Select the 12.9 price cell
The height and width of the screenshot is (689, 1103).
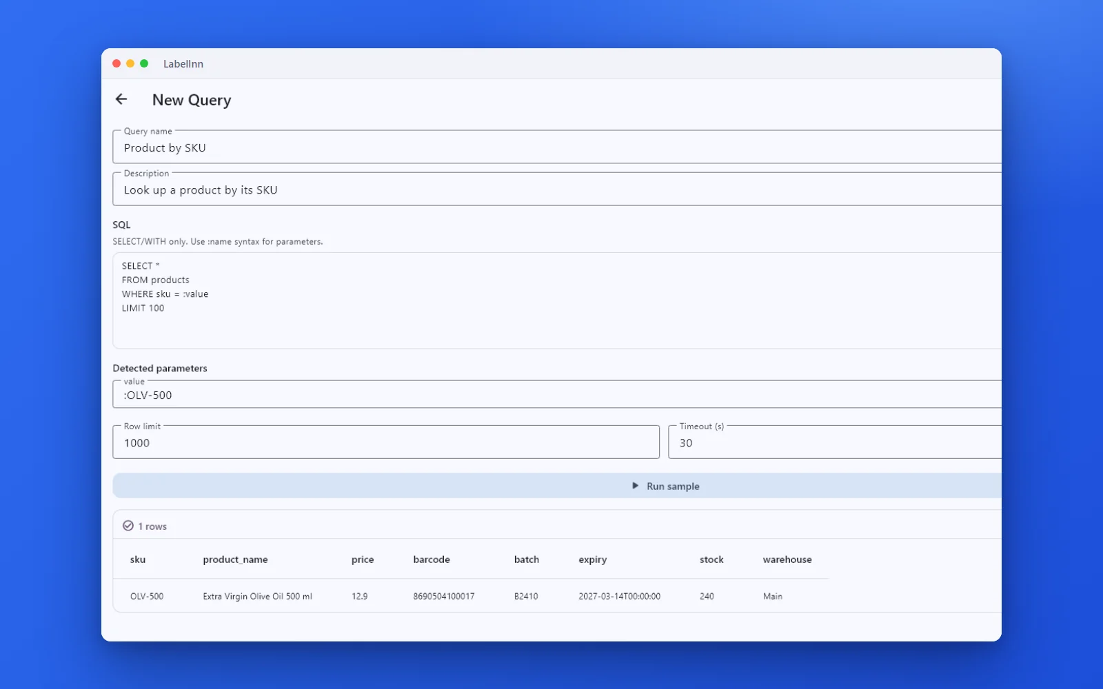coord(359,596)
